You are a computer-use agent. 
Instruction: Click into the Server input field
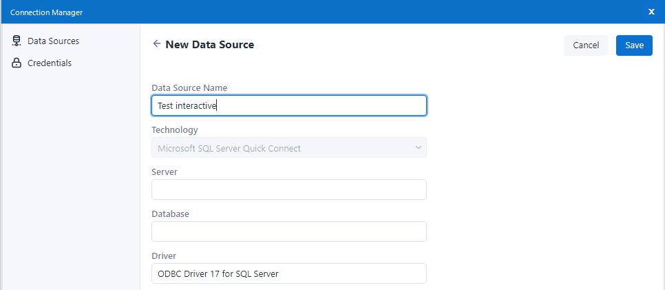point(288,189)
